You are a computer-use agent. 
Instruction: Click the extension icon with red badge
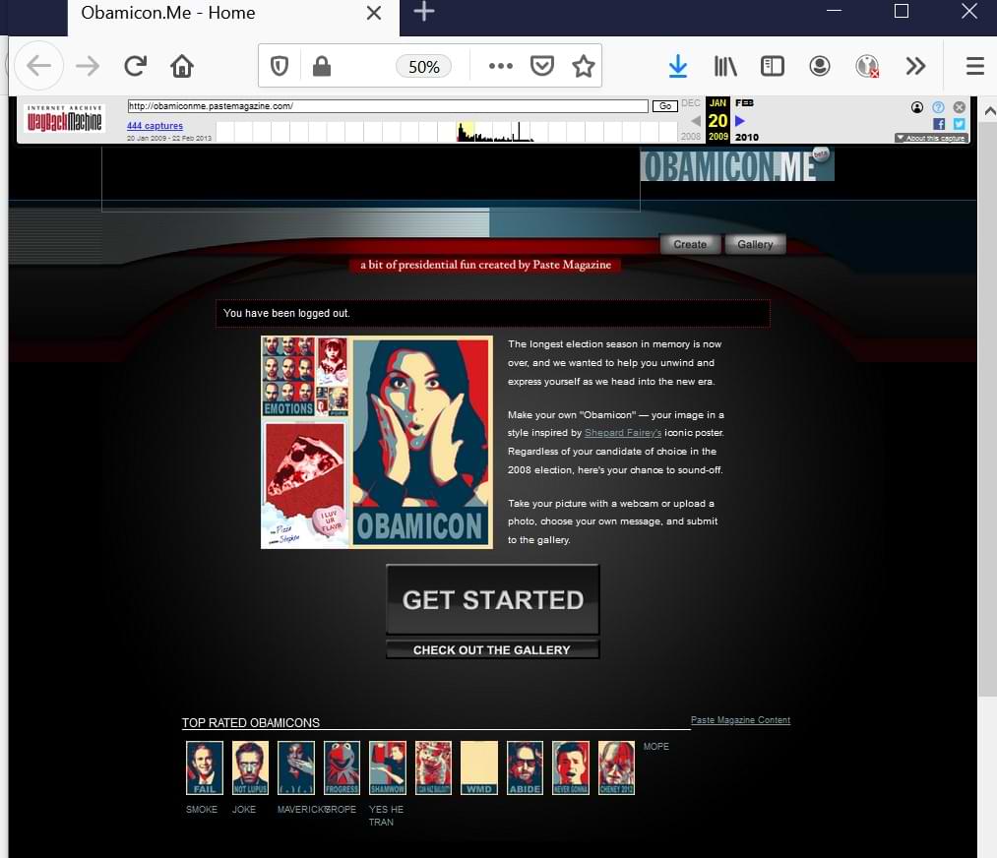867,66
